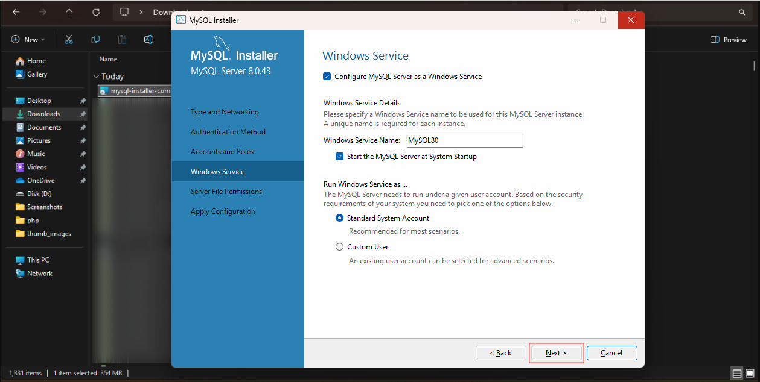760x382 pixels.
Task: Minimize the MySQL Installer window
Action: [575, 20]
